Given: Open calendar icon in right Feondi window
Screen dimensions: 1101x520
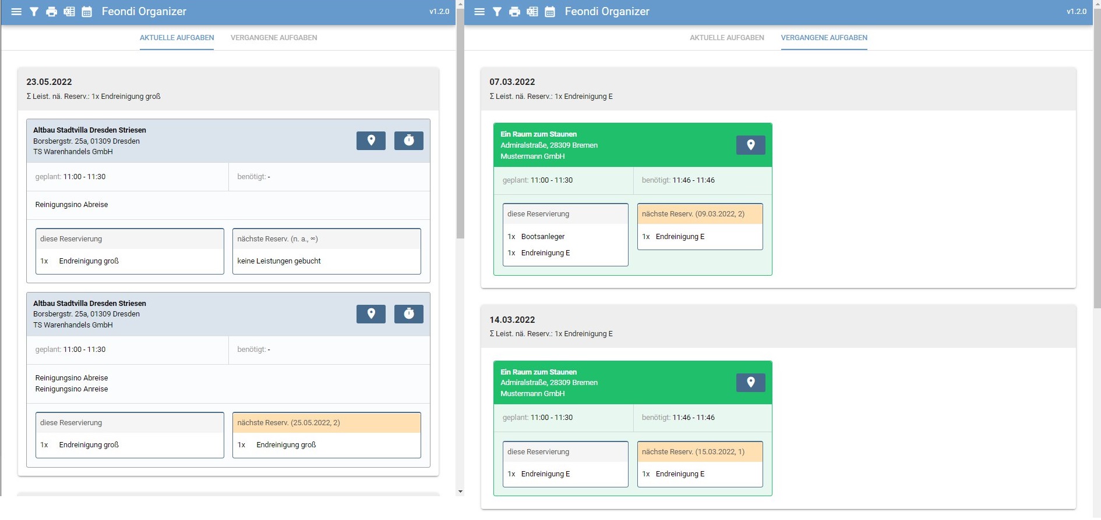Looking at the screenshot, I should pos(550,12).
